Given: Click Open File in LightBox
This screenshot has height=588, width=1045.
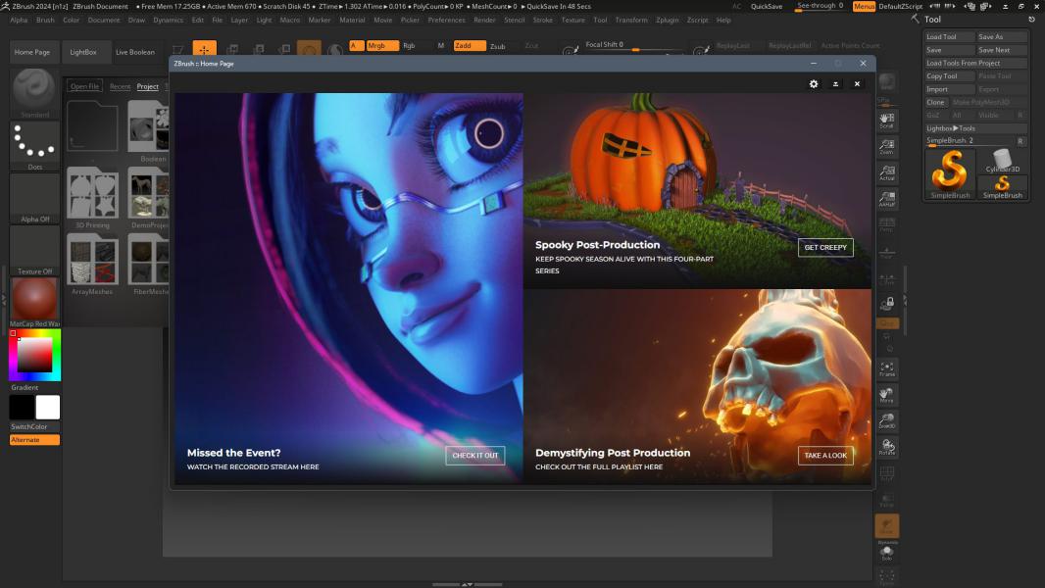Looking at the screenshot, I should coord(84,86).
